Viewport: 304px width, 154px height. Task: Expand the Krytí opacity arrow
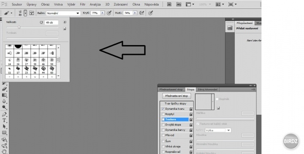102,13
